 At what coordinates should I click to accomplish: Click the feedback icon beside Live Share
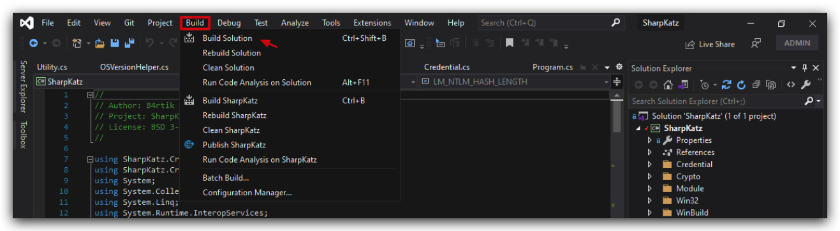756,43
